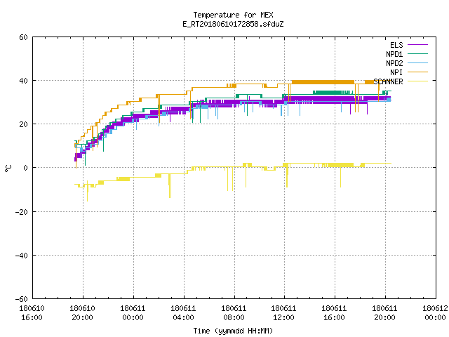Viewport: 449px width, 337px height.
Task: Click the y-axis label -60
Action: [x=22, y=299]
